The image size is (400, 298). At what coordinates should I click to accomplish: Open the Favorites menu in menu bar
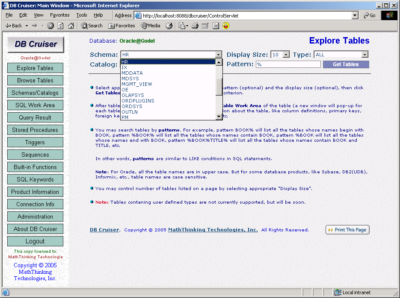(x=60, y=15)
